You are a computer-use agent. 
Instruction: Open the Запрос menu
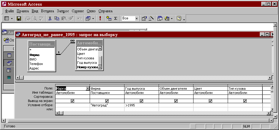click(63, 11)
